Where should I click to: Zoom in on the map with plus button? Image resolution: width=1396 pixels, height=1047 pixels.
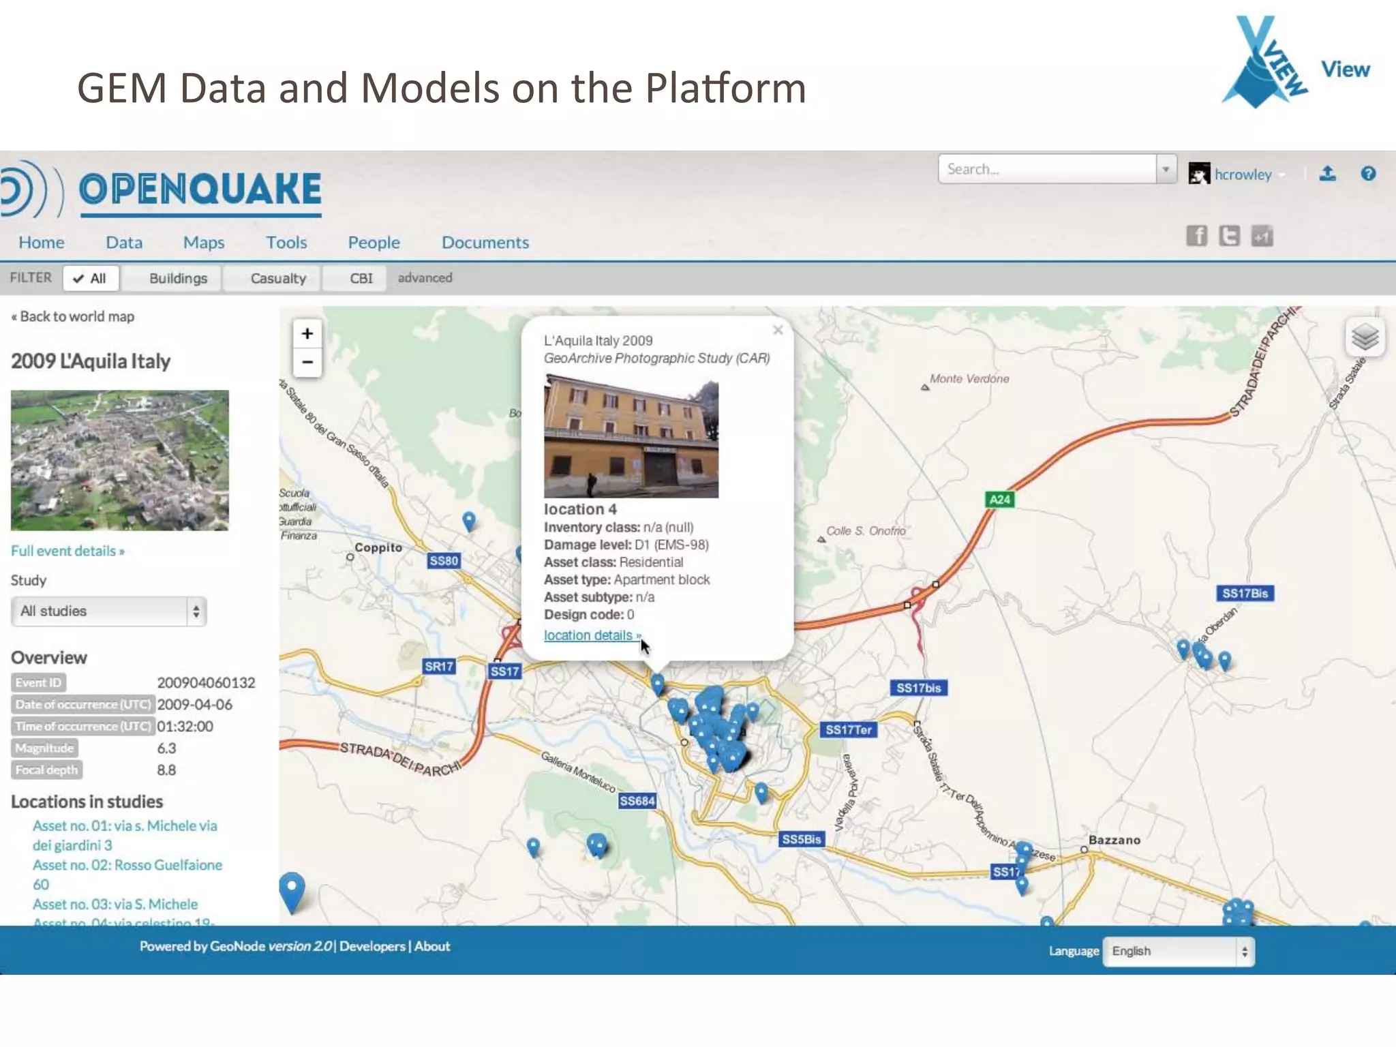(x=307, y=333)
